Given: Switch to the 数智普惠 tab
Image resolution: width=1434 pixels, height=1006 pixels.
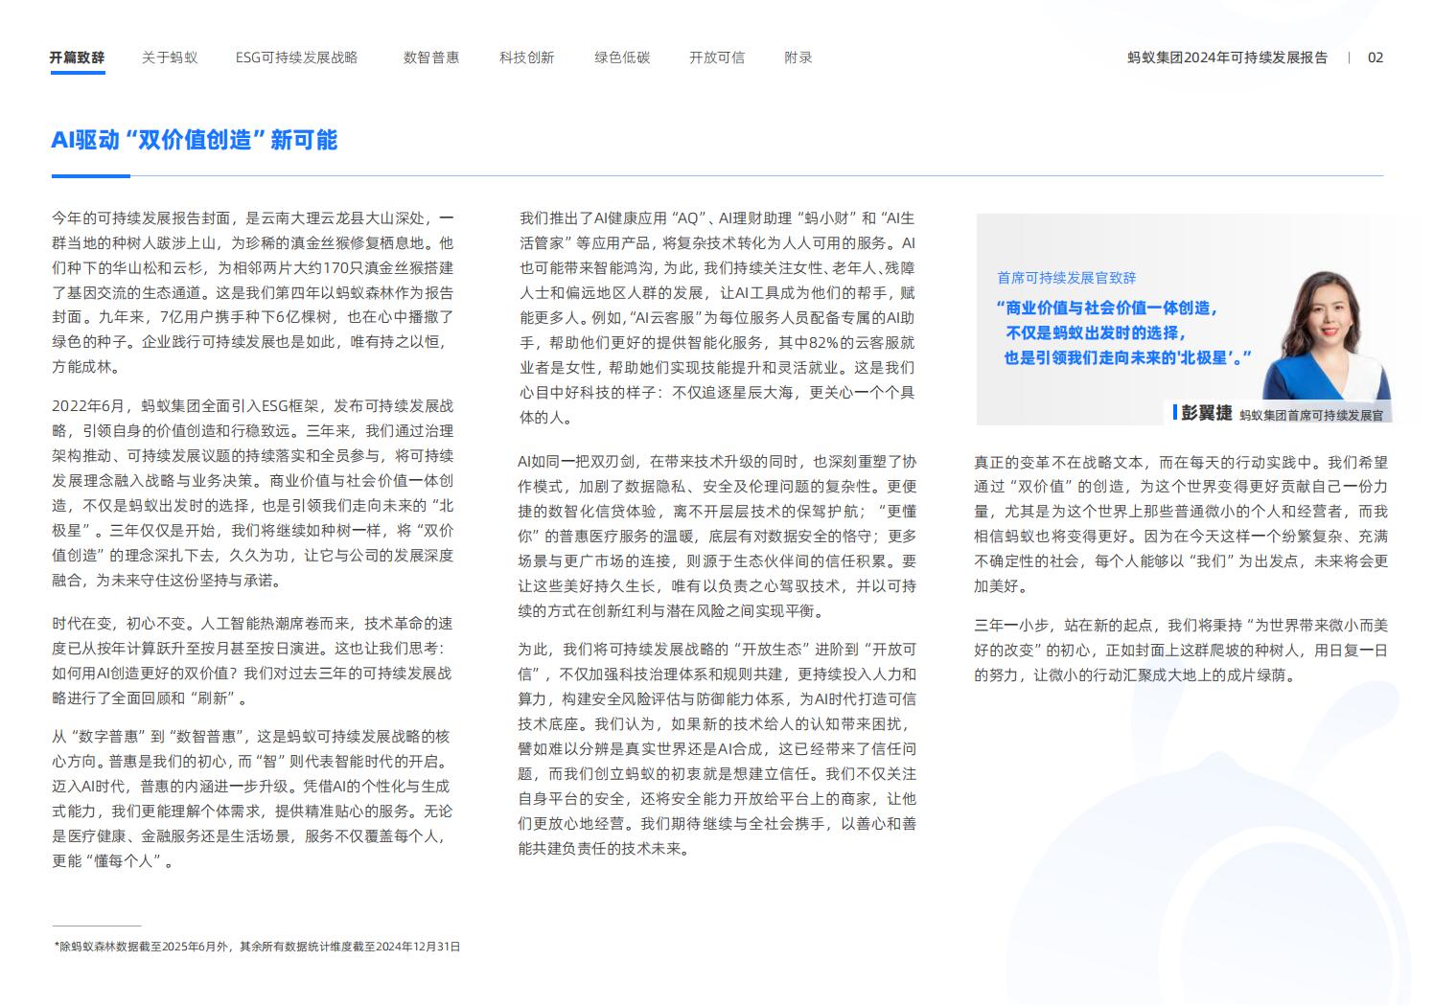Looking at the screenshot, I should tap(431, 57).
